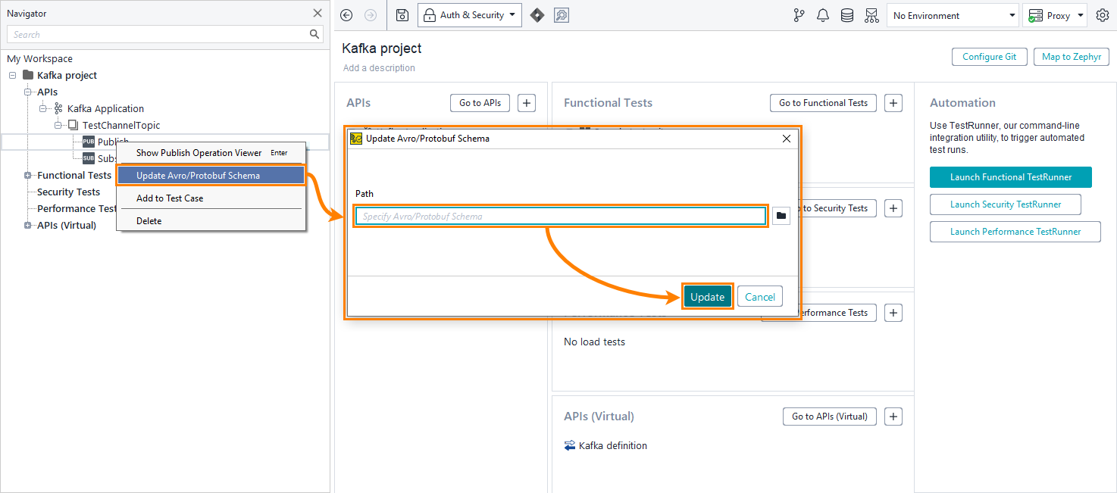
Task: Save the project using the save icon
Action: [402, 14]
